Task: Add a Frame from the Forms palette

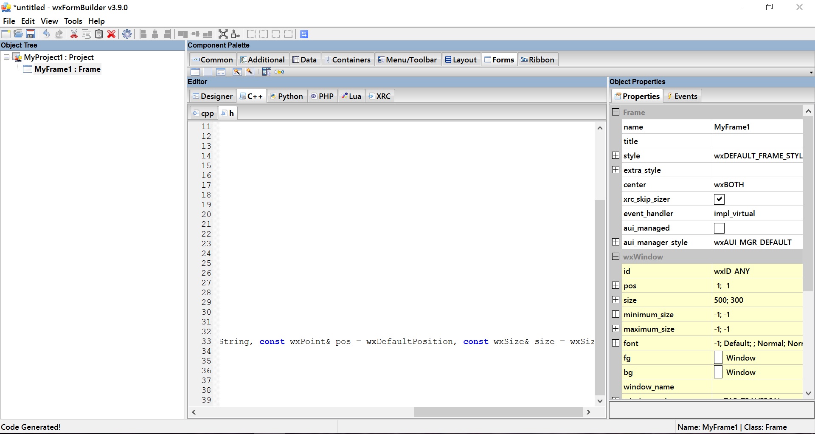Action: (x=195, y=72)
